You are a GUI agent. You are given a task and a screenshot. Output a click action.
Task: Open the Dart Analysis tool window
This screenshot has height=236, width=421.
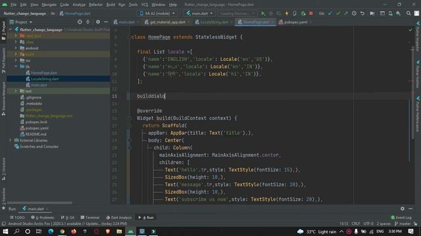click(118, 218)
